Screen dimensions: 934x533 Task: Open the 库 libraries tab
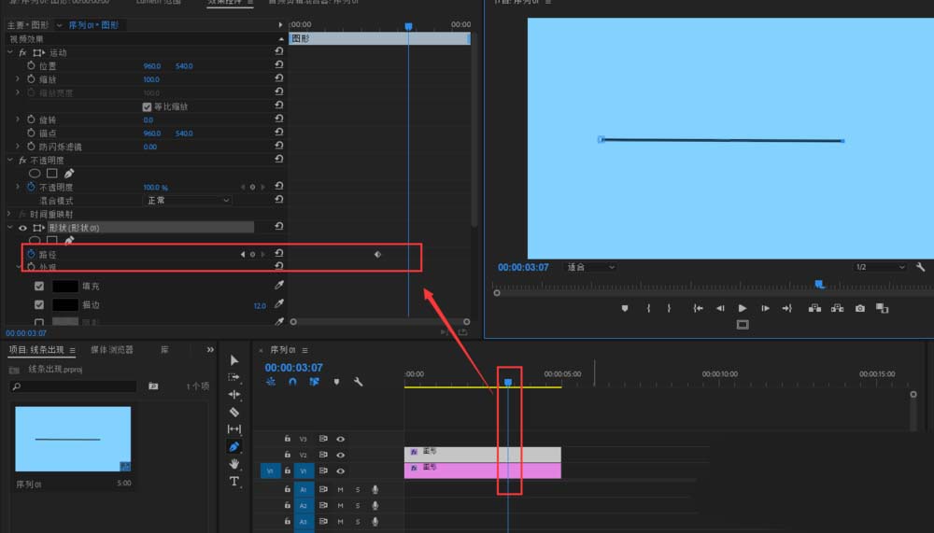pyautogui.click(x=164, y=350)
